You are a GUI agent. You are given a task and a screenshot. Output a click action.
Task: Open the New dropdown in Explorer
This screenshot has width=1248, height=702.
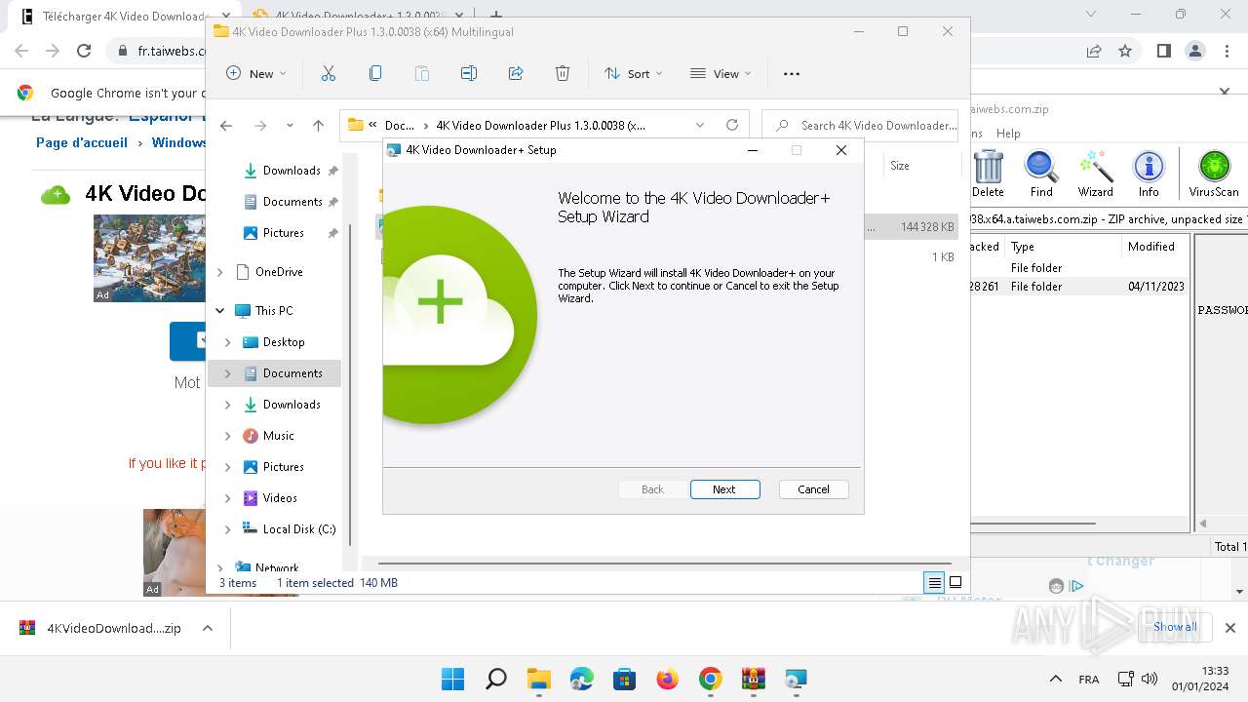click(256, 73)
